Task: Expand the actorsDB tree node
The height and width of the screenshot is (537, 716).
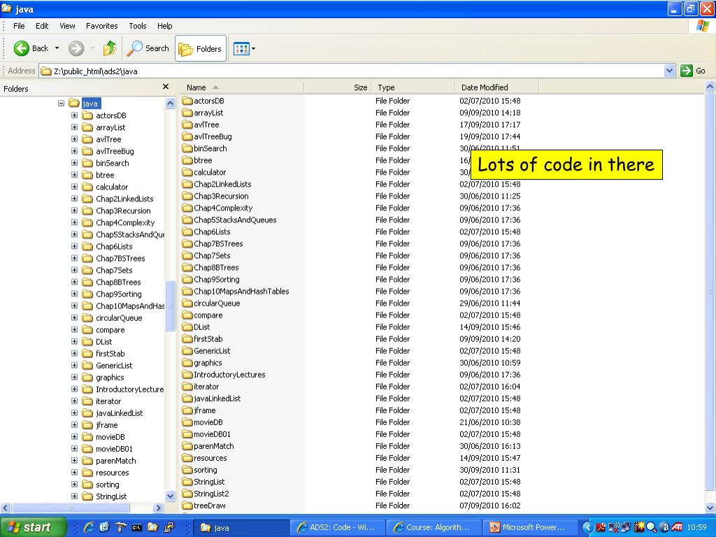Action: click(74, 115)
